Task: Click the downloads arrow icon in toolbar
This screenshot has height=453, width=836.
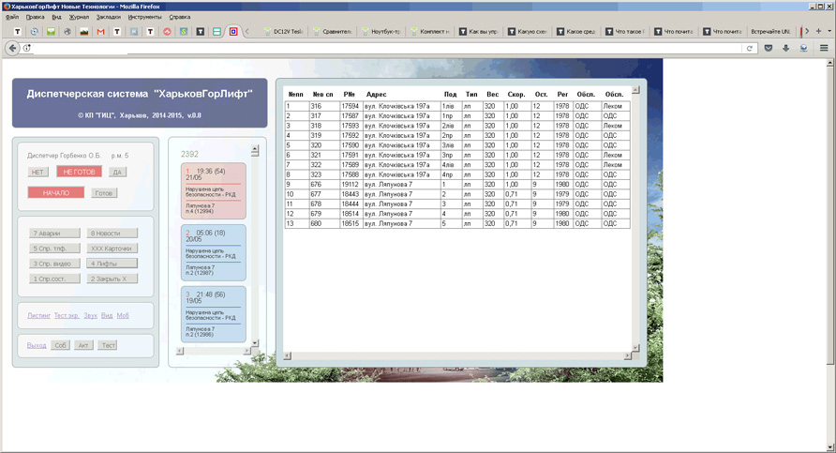Action: click(786, 48)
